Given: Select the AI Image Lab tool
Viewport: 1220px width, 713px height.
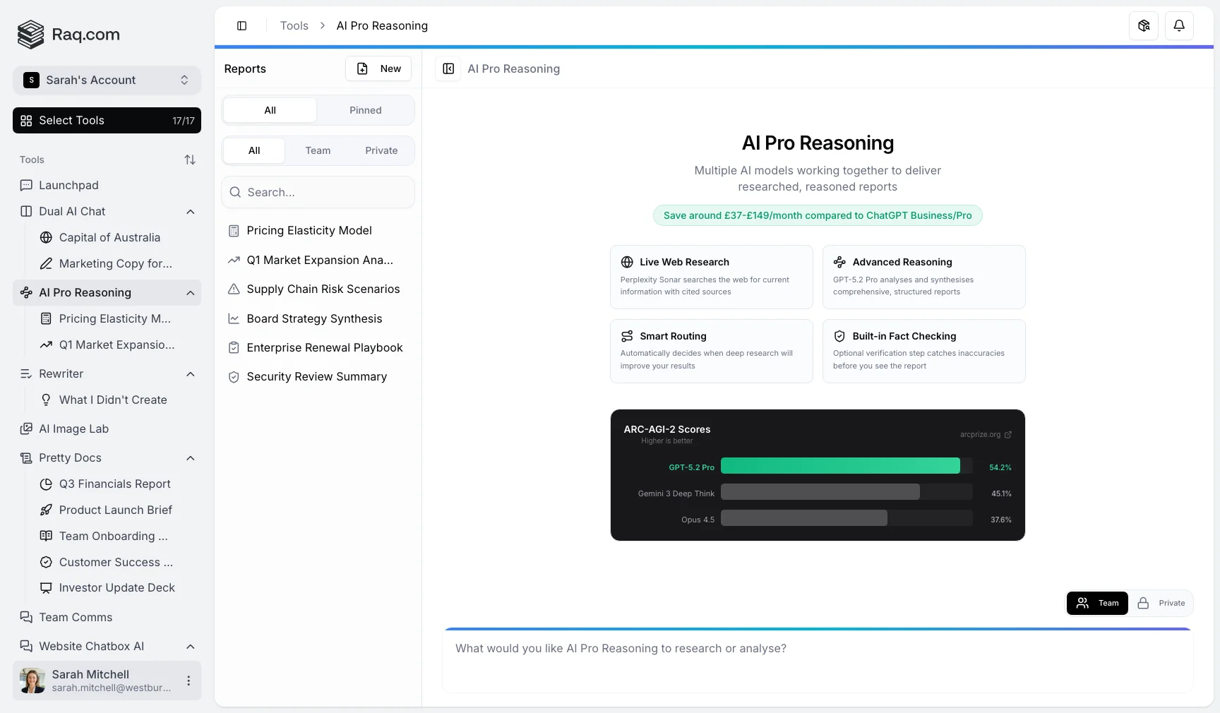Looking at the screenshot, I should coord(73,429).
